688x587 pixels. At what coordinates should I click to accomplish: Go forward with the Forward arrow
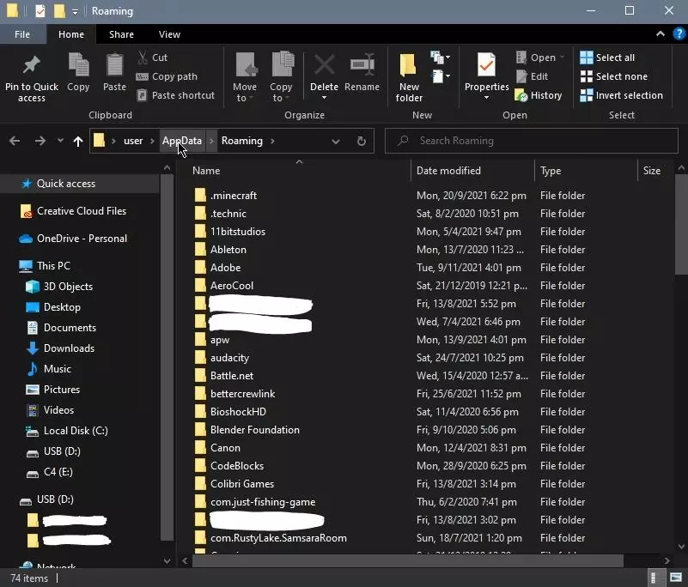point(40,141)
